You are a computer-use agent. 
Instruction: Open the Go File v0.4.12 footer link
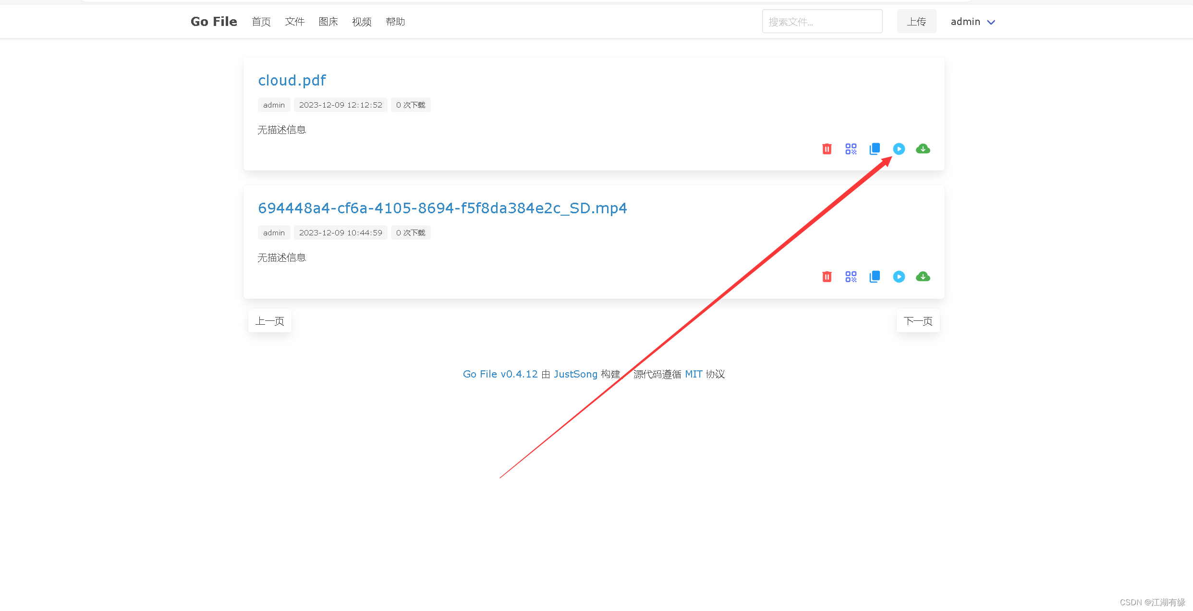[500, 374]
